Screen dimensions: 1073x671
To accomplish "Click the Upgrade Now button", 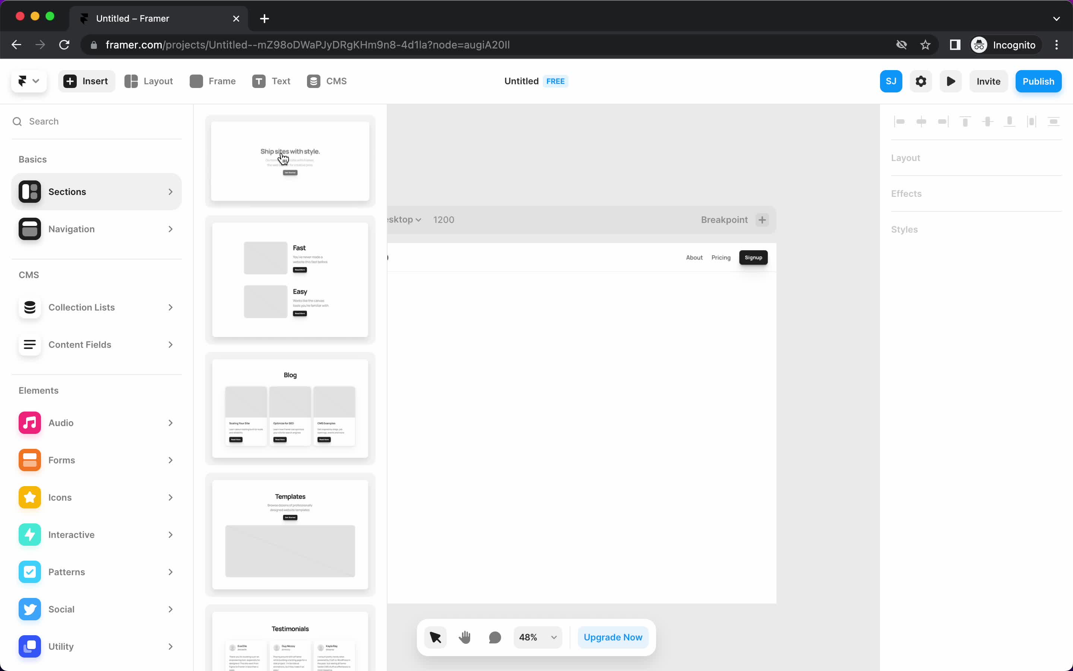I will [613, 637].
